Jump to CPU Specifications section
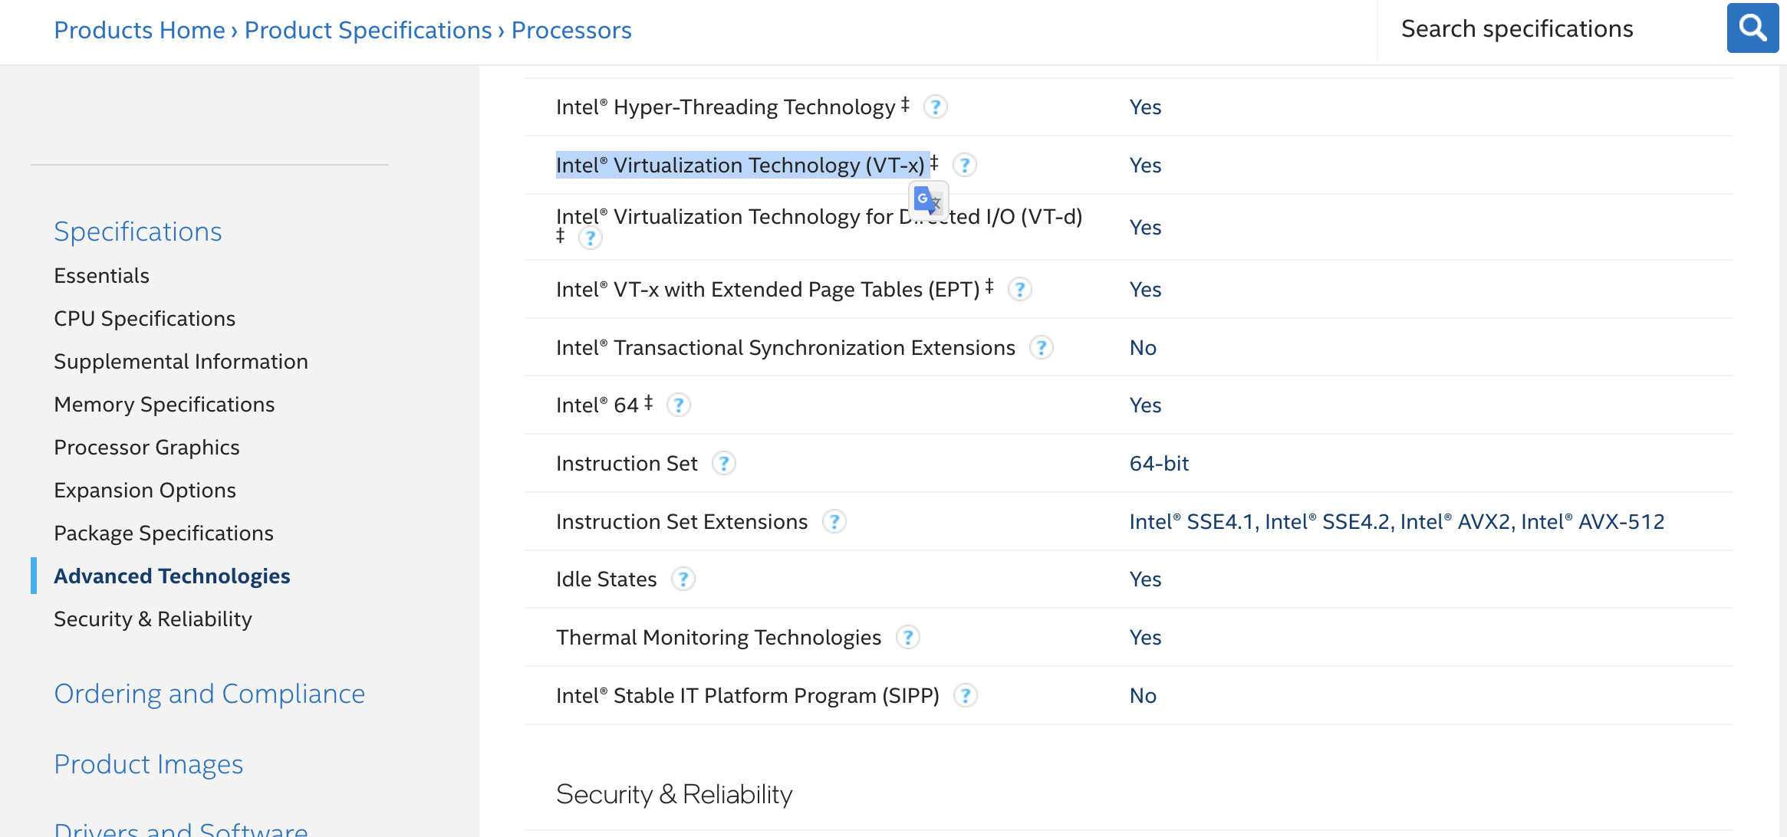The image size is (1787, 837). (x=144, y=318)
